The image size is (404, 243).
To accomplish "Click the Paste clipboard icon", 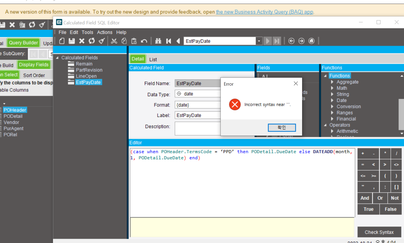I will [x=134, y=41].
